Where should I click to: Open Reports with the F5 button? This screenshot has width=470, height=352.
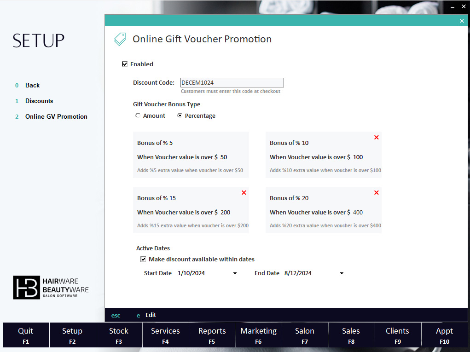pos(212,335)
